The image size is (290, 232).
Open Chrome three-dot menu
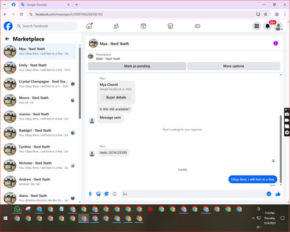285,14
